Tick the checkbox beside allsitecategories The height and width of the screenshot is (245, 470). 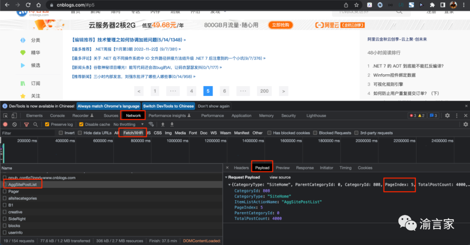coord(4,199)
